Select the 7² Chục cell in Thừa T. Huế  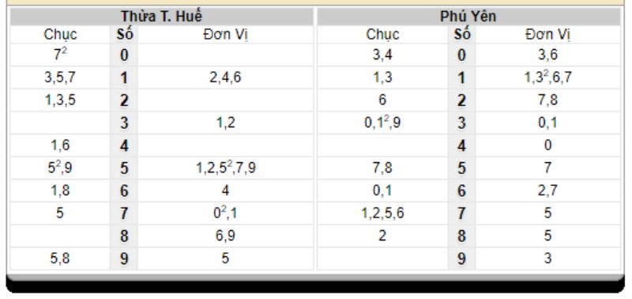click(60, 55)
